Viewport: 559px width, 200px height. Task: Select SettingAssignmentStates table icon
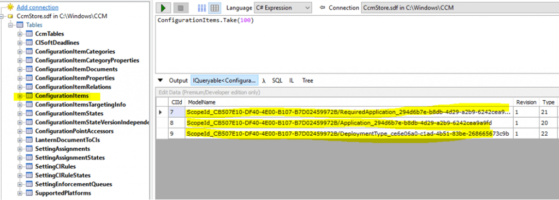tap(29, 157)
